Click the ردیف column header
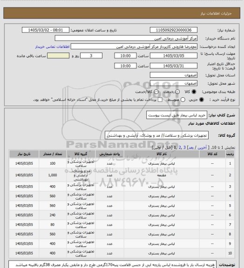 pyautogui.click(x=230, y=154)
